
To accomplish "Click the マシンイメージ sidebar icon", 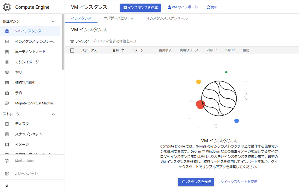I will (x=7, y=62).
